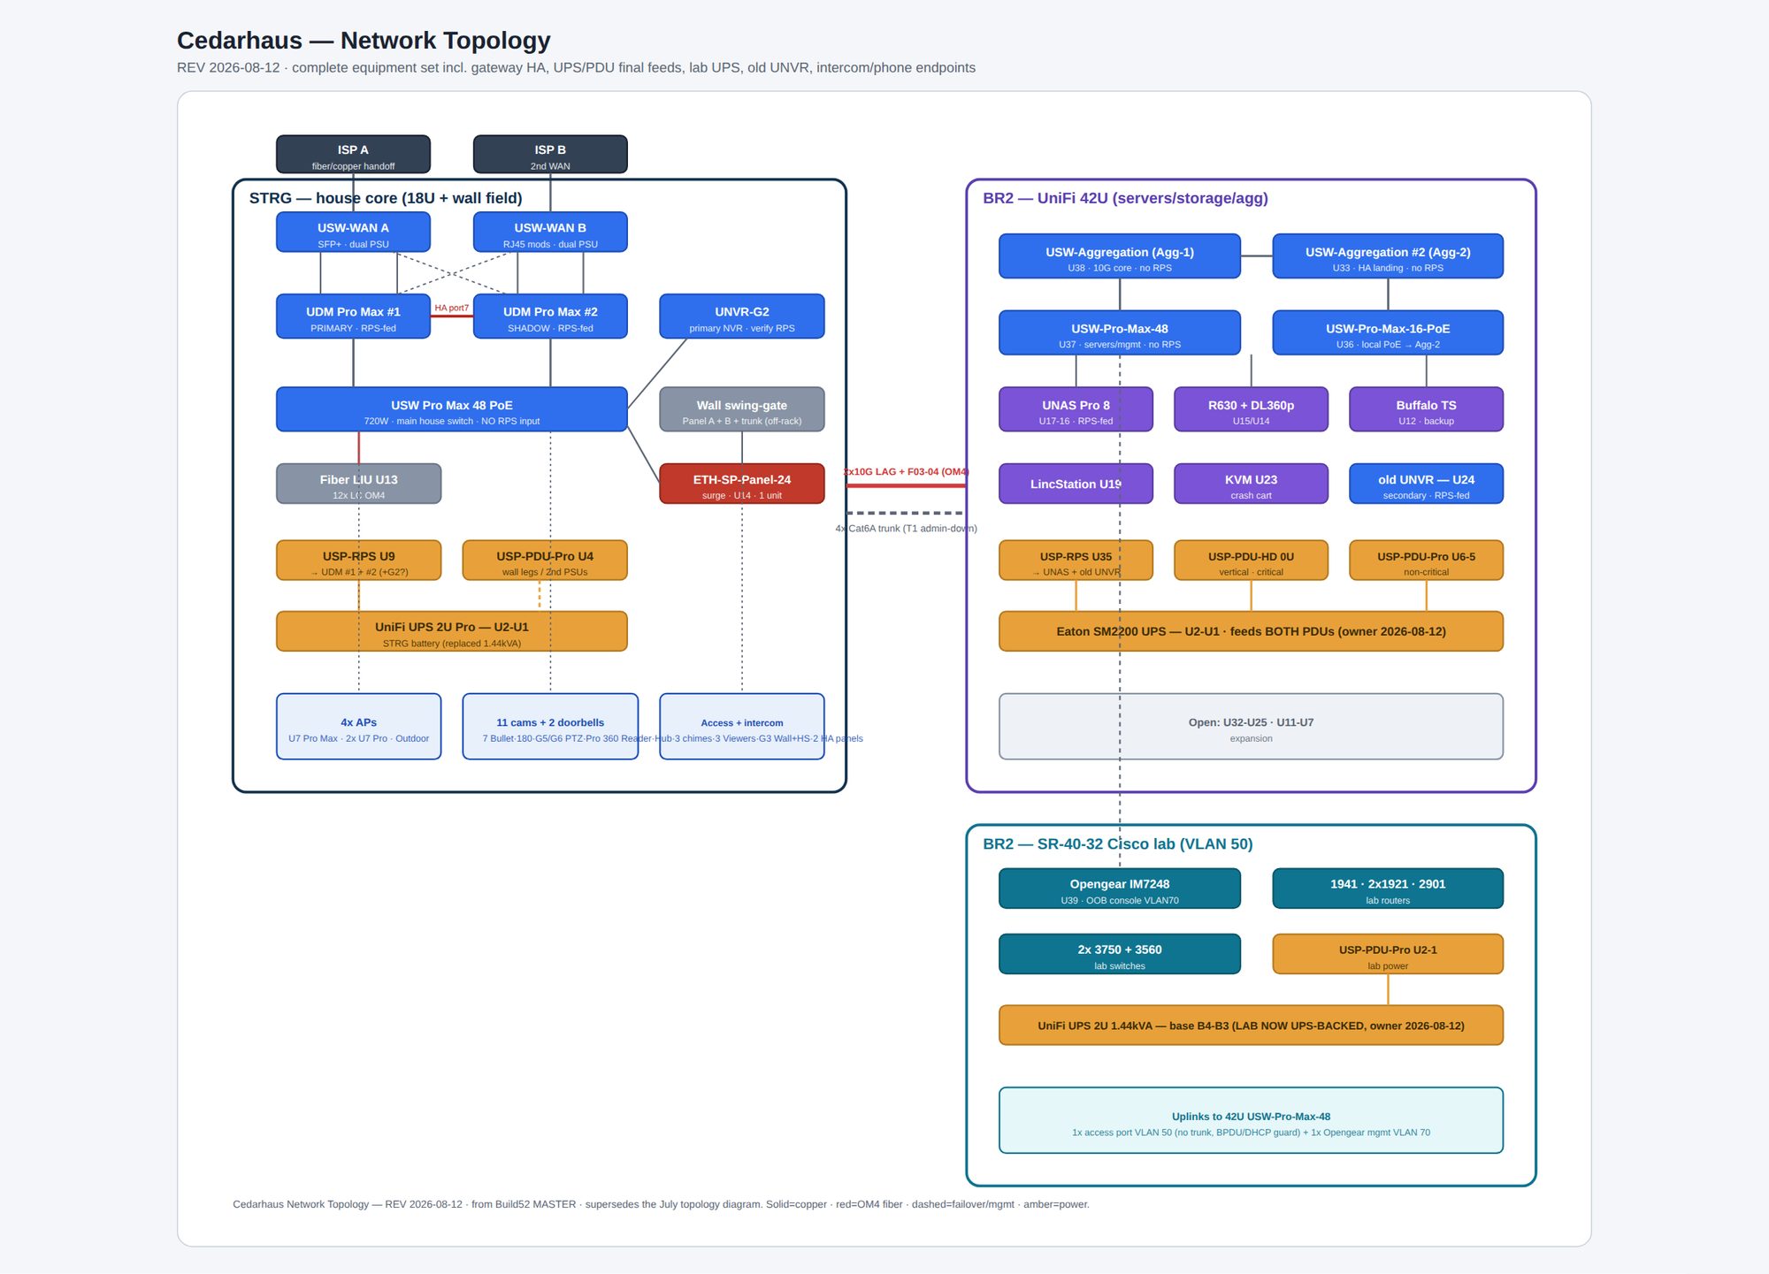This screenshot has width=1769, height=1274.
Task: Select USW-Aggregation (Agg-1) node
Action: point(1120,256)
